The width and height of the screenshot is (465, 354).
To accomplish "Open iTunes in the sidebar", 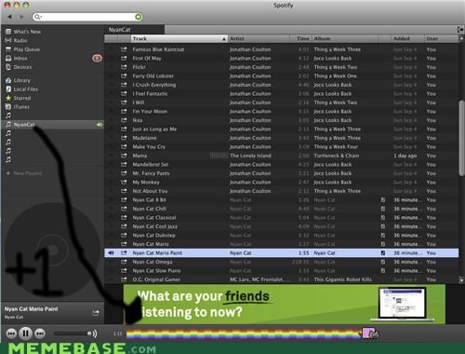I will click(21, 107).
